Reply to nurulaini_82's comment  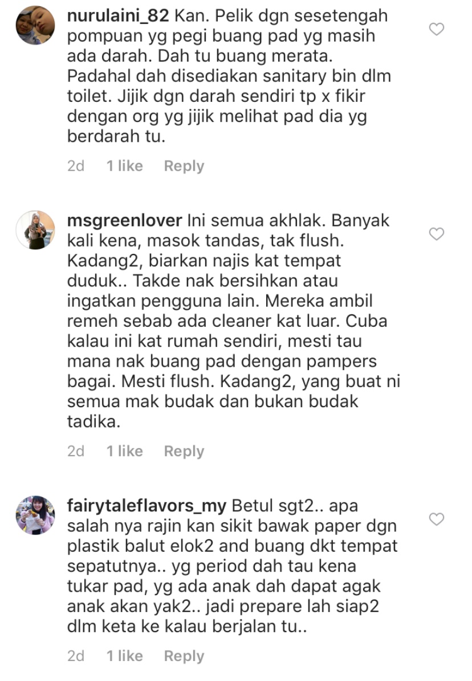point(184,166)
